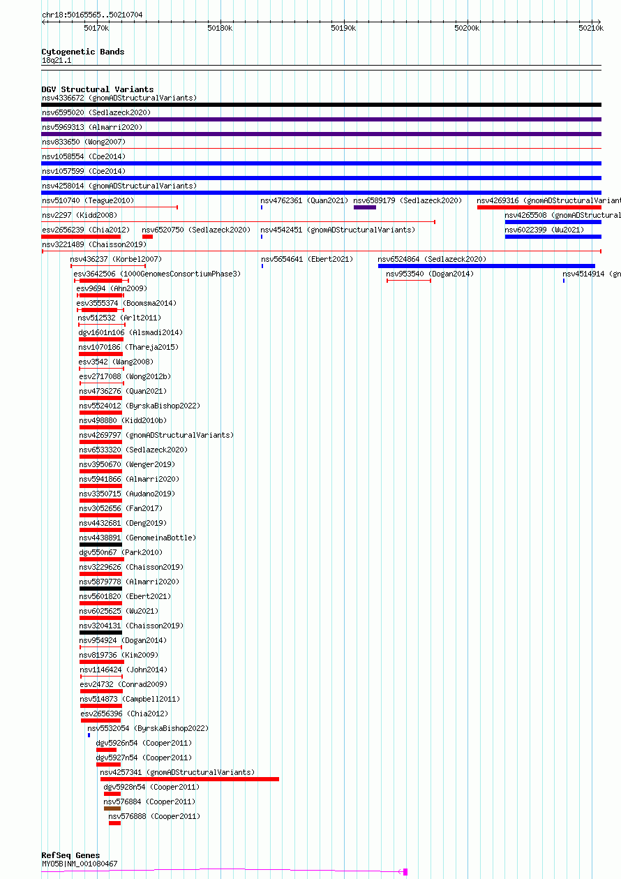This screenshot has height=879, width=621.
Task: Open the nsv833650 Wong2007 variant
Action: click(84, 142)
